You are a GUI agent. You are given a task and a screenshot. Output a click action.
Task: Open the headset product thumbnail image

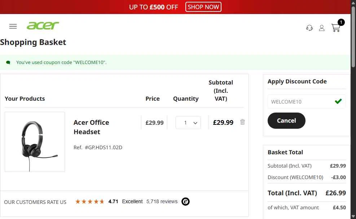tap(35, 142)
